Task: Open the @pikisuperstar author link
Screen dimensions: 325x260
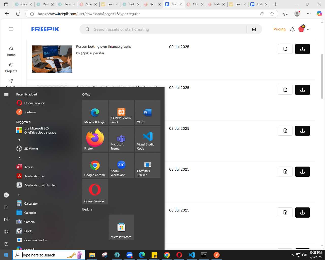Action: (92, 53)
